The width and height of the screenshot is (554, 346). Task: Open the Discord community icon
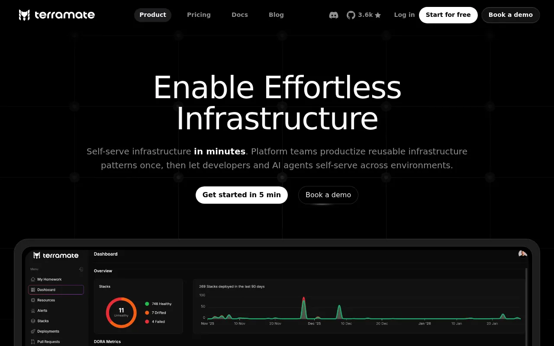334,15
